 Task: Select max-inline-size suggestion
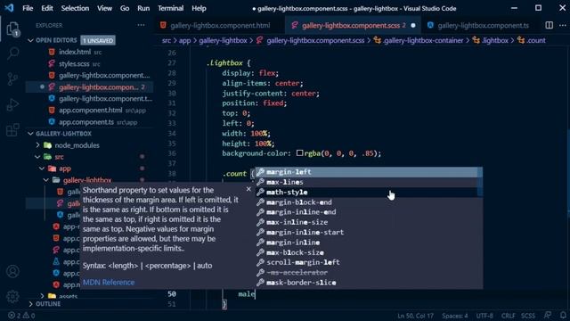click(366, 222)
